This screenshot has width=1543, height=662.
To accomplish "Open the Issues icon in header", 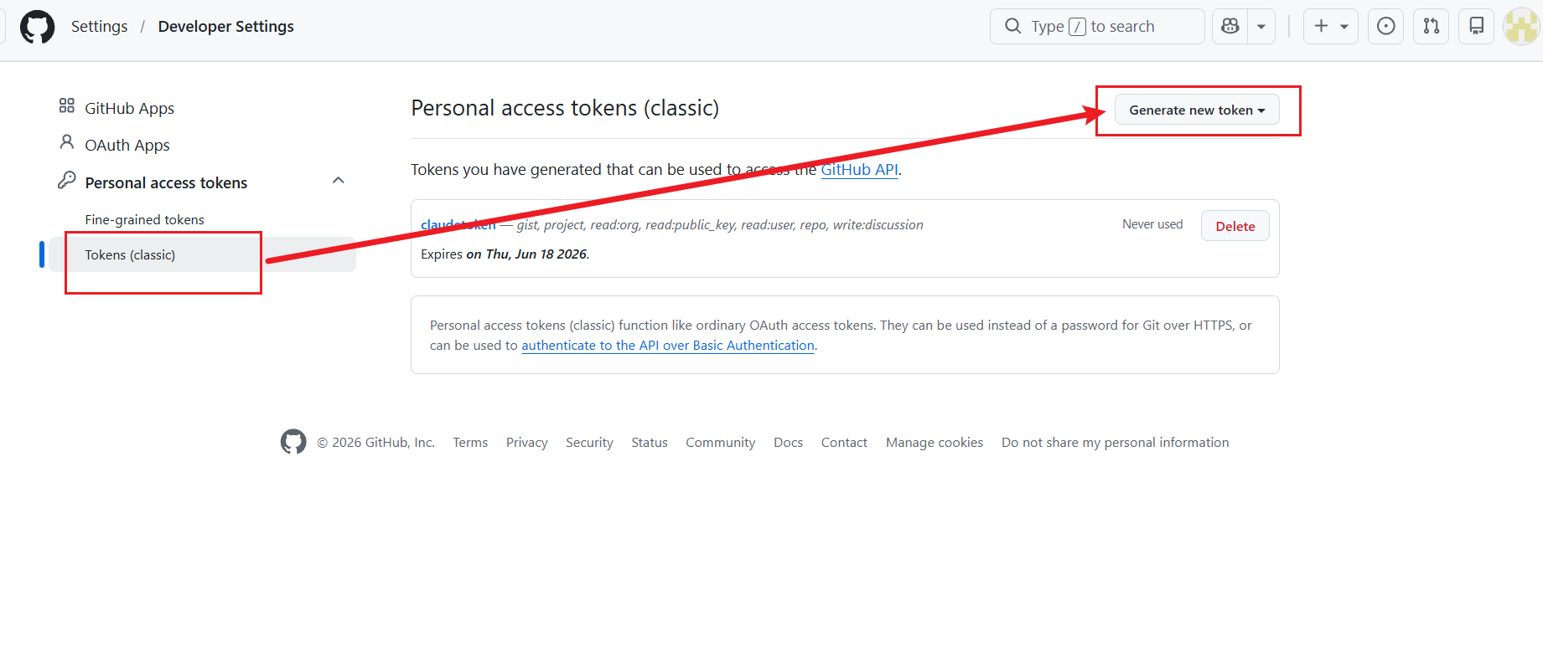I will point(1386,26).
